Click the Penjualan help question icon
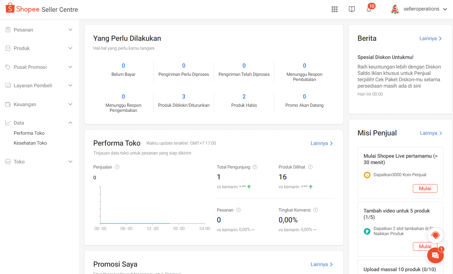Viewport: 453px width, 274px height. click(x=117, y=167)
